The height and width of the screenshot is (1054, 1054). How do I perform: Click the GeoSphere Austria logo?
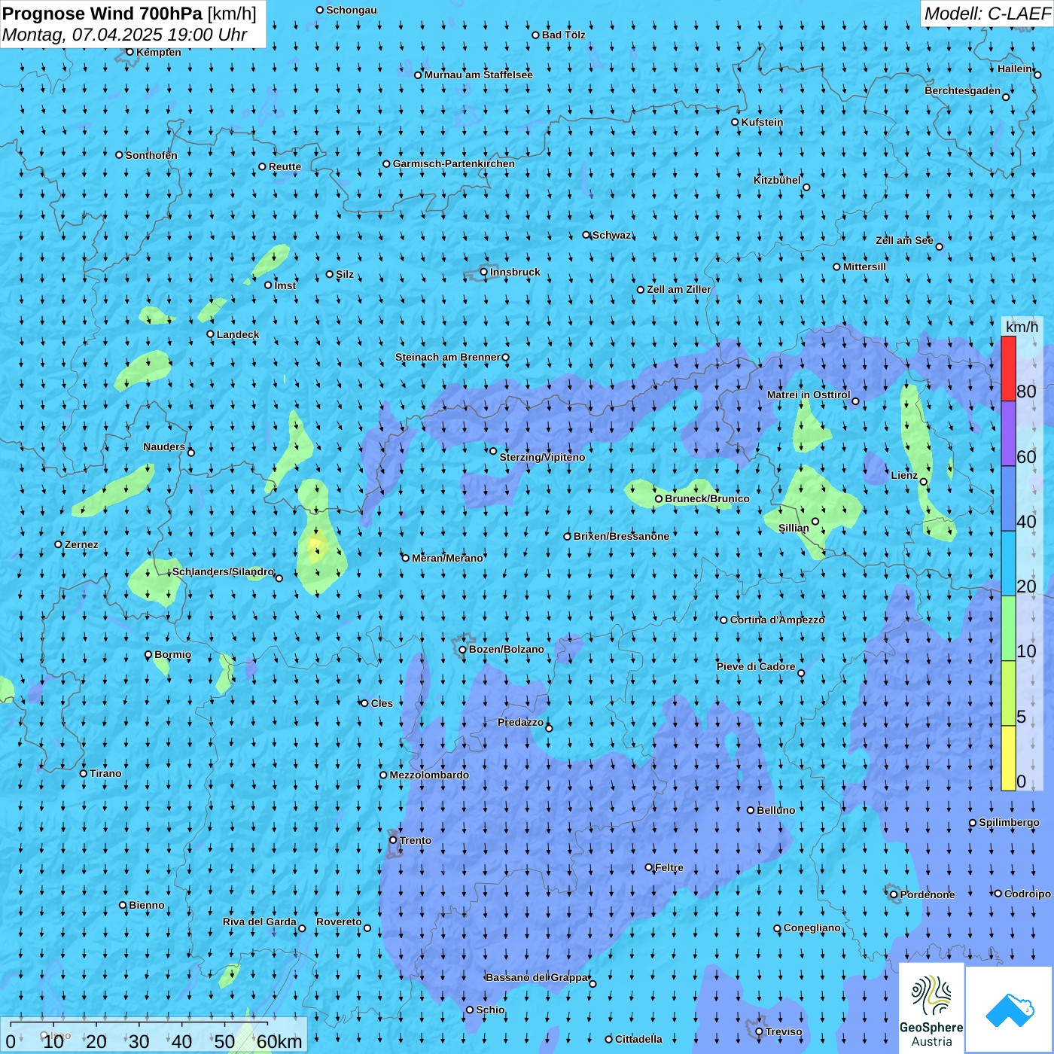click(931, 1008)
